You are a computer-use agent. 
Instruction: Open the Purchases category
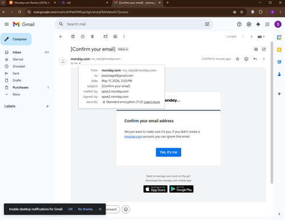pos(27,88)
